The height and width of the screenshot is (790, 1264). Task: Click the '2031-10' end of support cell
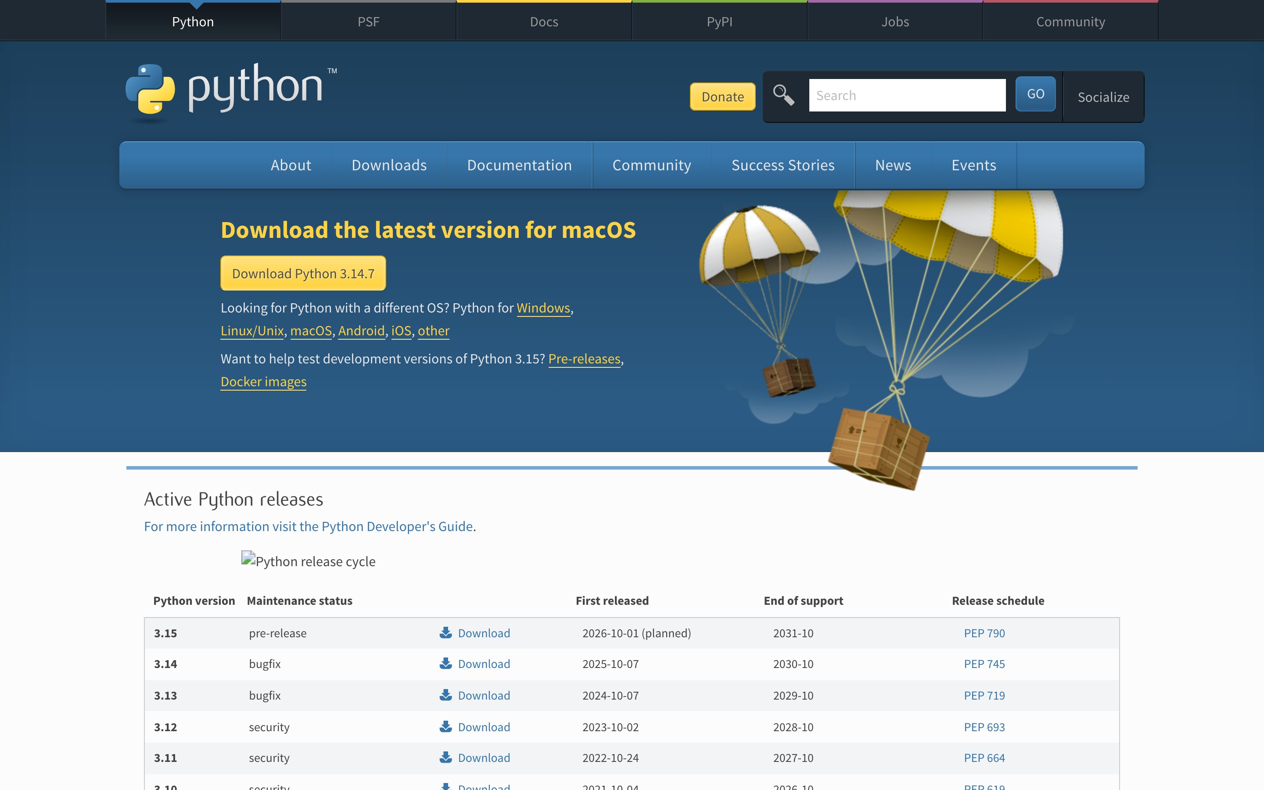(793, 633)
